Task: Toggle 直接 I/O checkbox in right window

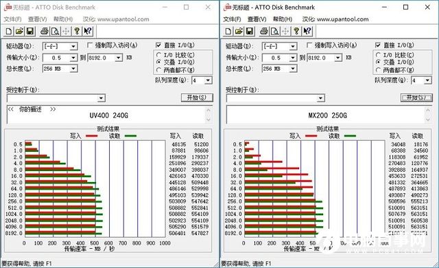Action: [x=378, y=45]
